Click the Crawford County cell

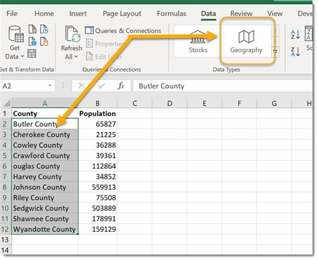click(x=45, y=155)
